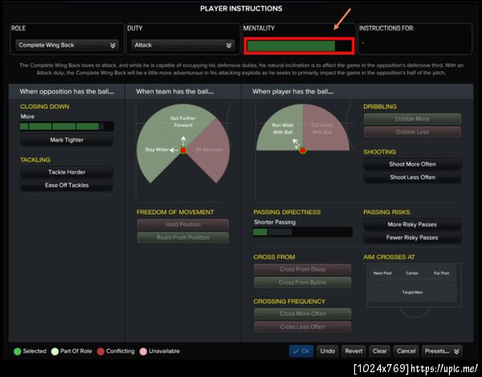Toggle the Ease Off Tackles instruction
Image resolution: width=482 pixels, height=377 pixels.
click(67, 185)
